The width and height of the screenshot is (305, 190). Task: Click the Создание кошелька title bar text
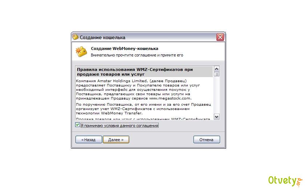pos(102,37)
